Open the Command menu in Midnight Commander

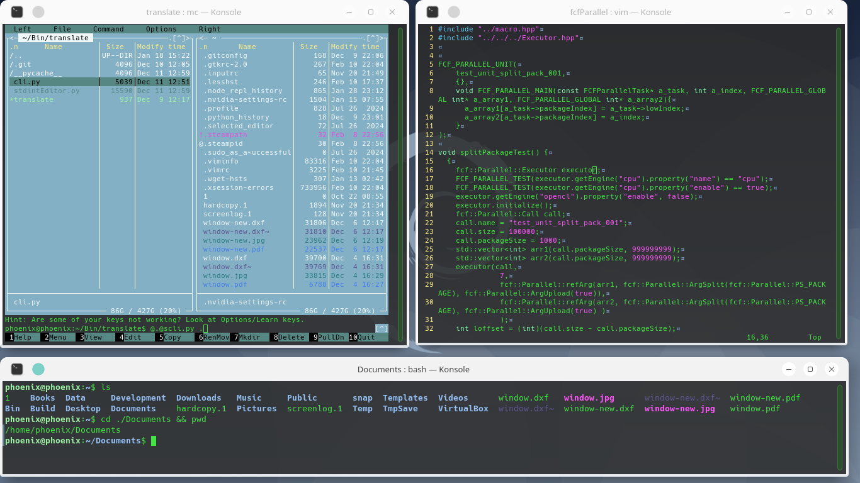coord(108,29)
